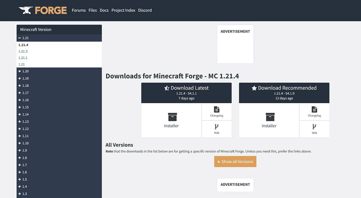Select Minecraft version 1.21.1 in sidebar
361x198 pixels.
click(23, 58)
